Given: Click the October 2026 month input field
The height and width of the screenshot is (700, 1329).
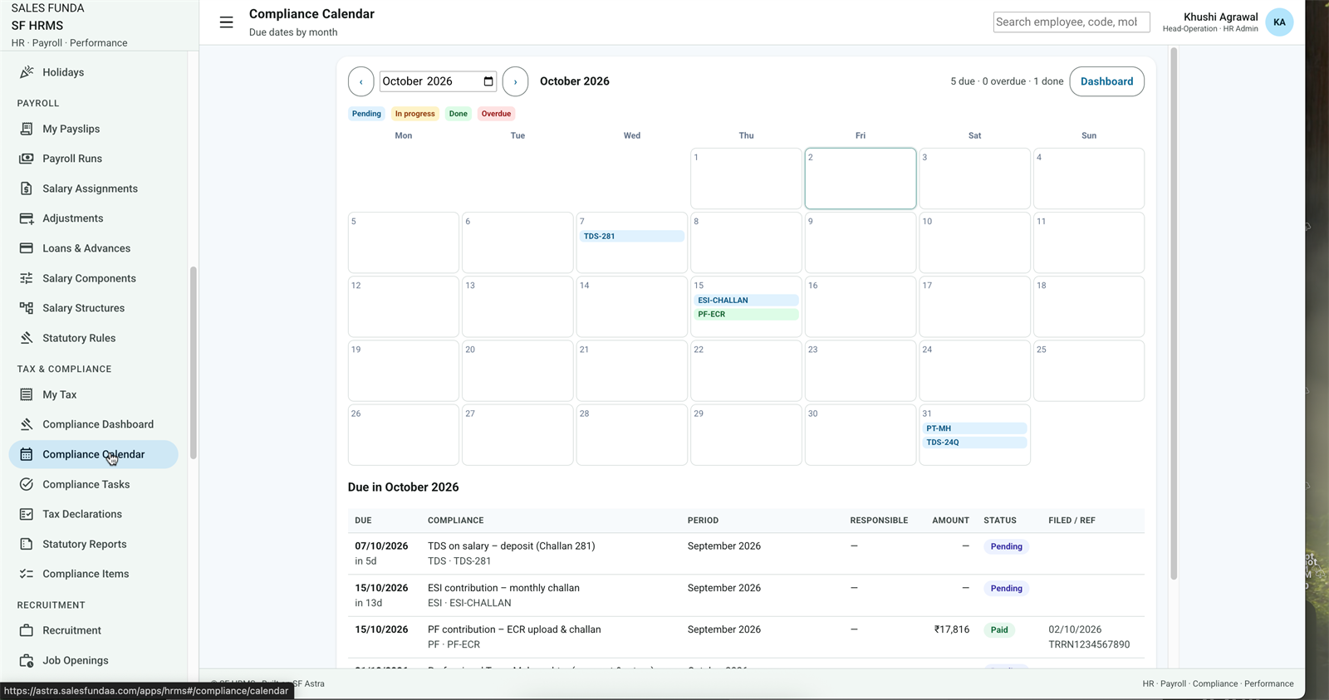Looking at the screenshot, I should [438, 81].
